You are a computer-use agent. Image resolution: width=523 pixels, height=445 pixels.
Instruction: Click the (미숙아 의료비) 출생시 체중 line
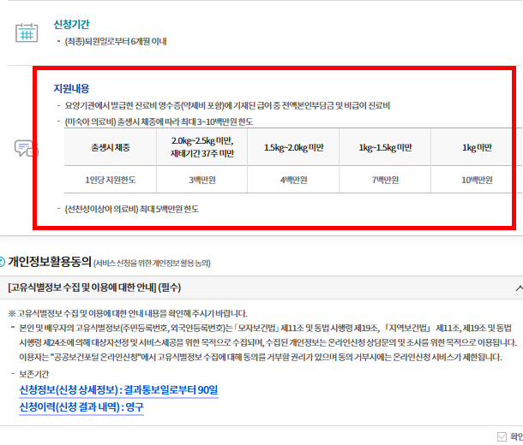tap(159, 122)
